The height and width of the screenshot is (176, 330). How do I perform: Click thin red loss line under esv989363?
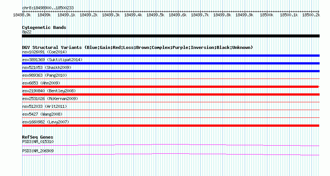171,79
